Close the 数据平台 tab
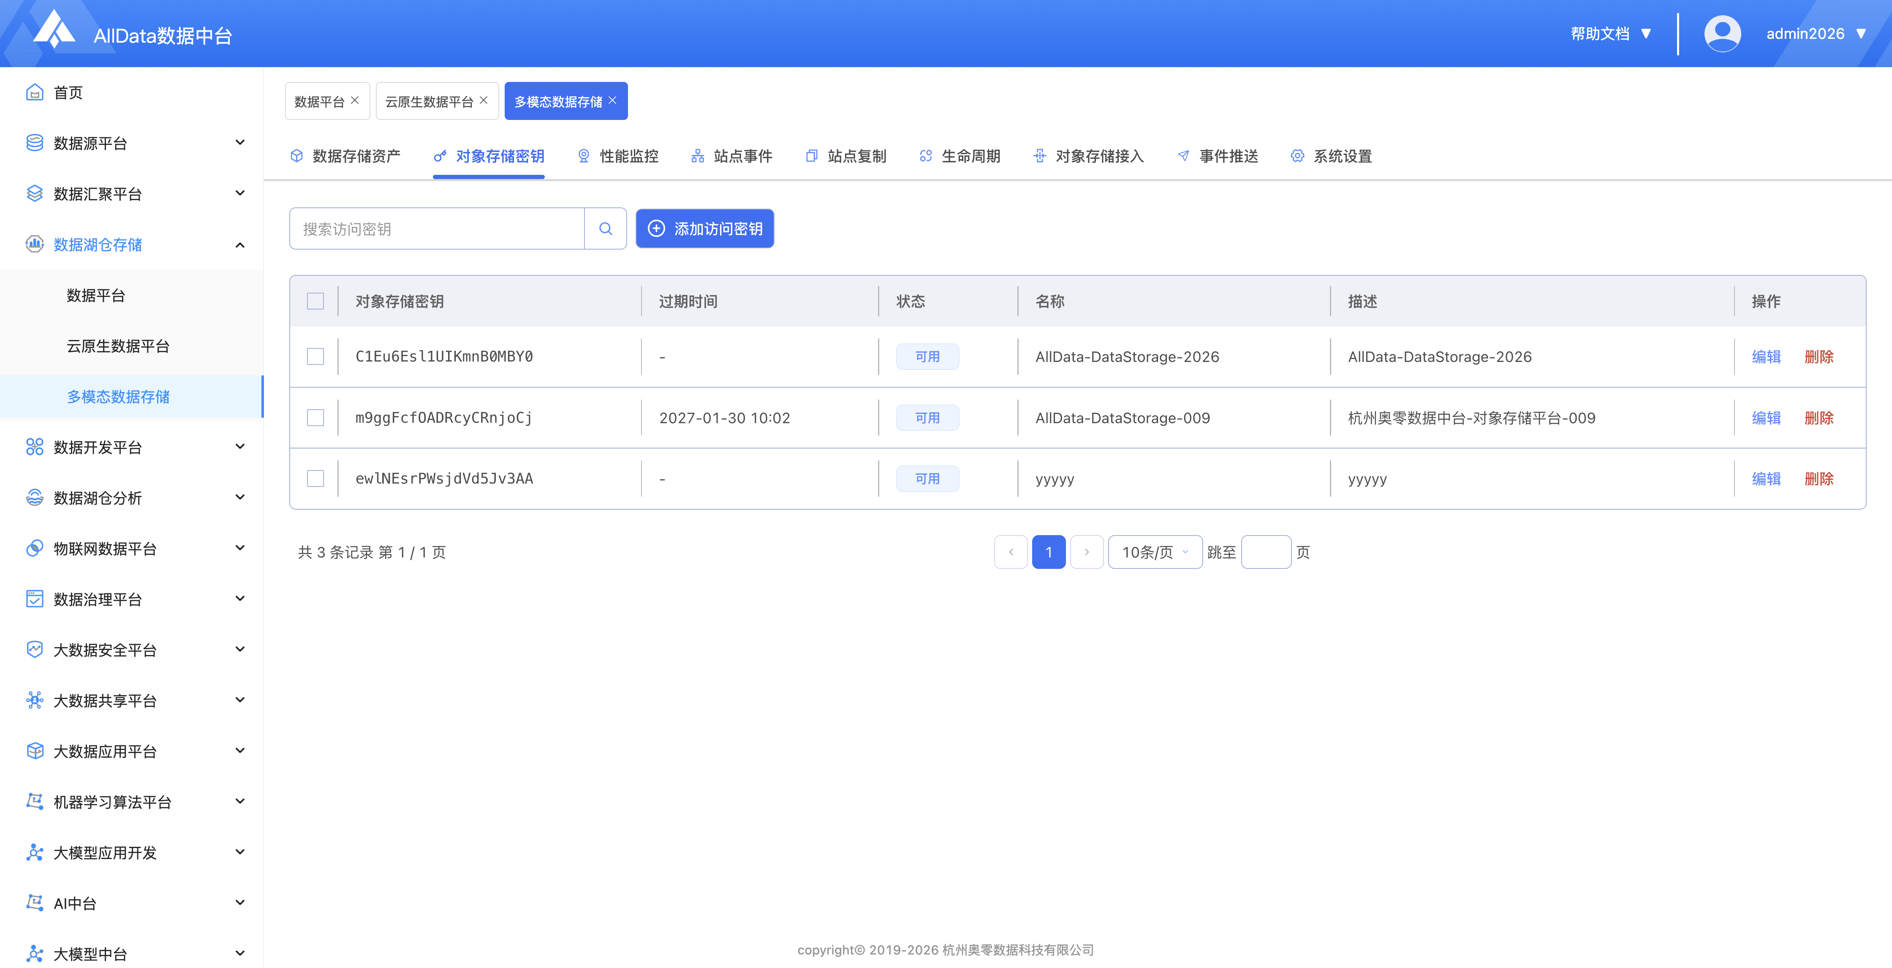The height and width of the screenshot is (968, 1892). pos(355,101)
